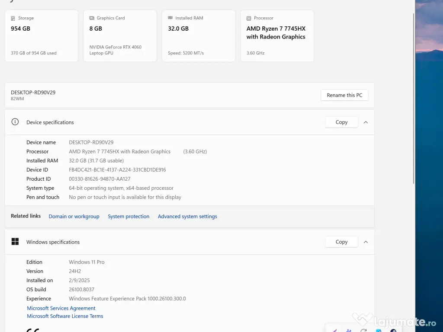Open Microsoft Software License Terms
Viewport: 443px width, 332px height.
[x=65, y=316]
